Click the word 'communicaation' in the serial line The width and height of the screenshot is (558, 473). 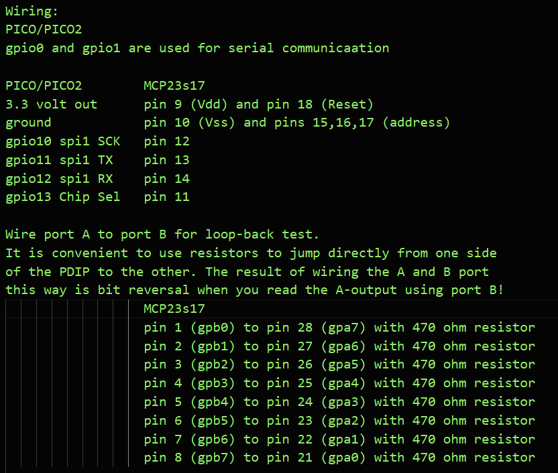[x=335, y=48]
